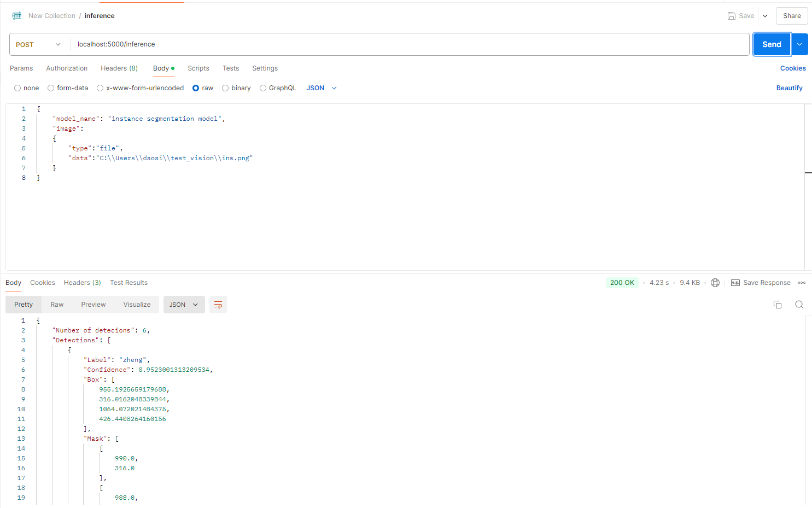Image resolution: width=812 pixels, height=508 pixels.
Task: Click the Share button
Action: coord(792,16)
